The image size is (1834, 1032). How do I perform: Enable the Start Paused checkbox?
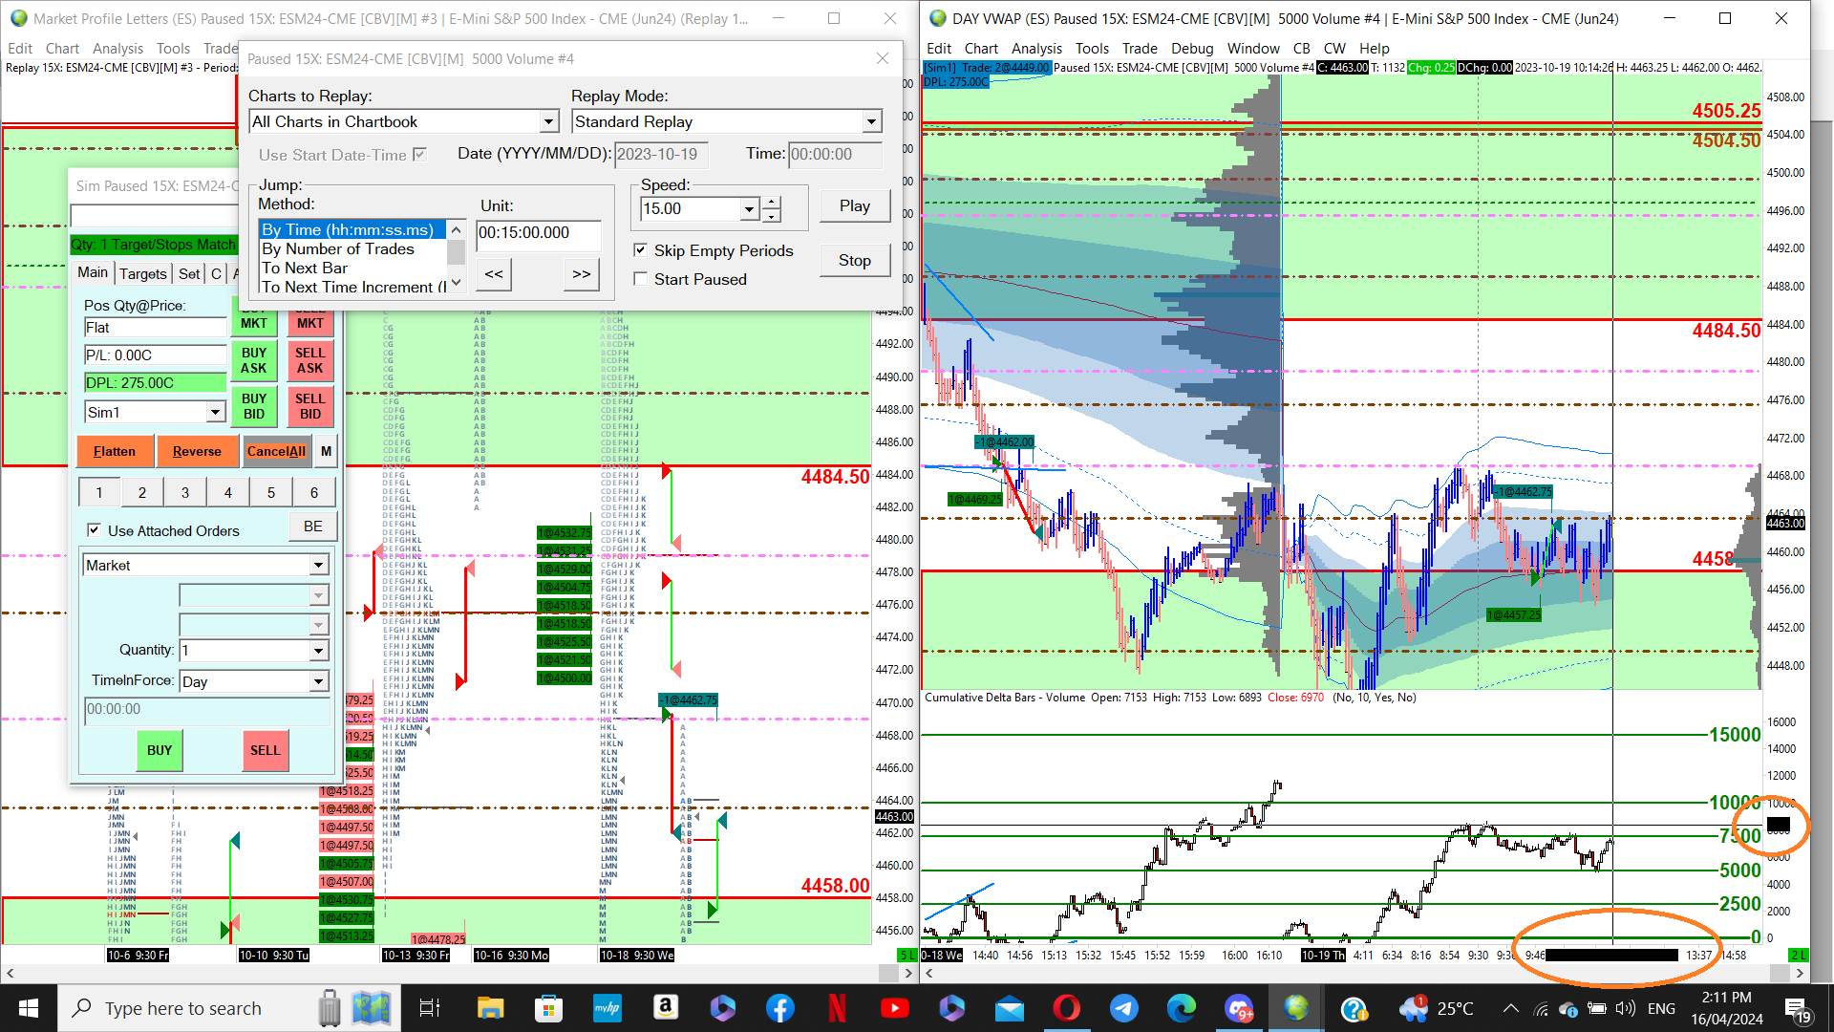coord(641,279)
